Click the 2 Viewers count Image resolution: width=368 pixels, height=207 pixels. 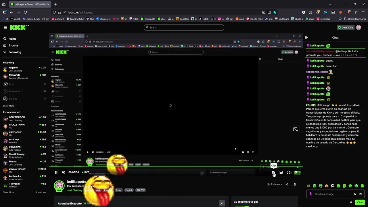click(x=275, y=184)
